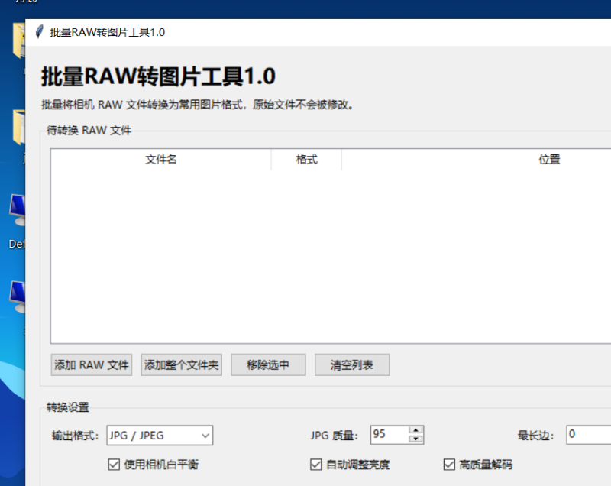
Task: Select the second folder icon on desktop
Action: (x=18, y=127)
